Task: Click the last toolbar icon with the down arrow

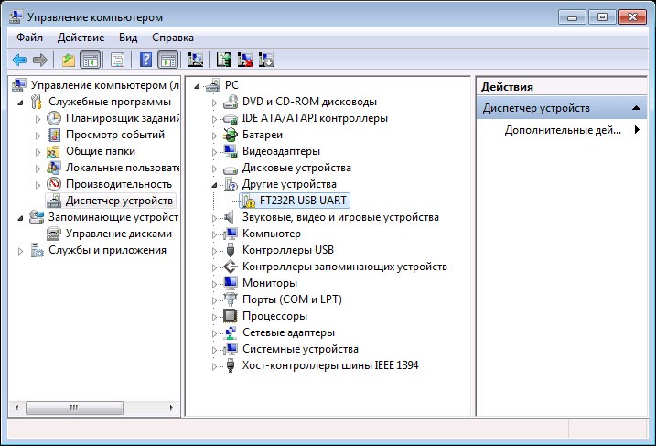Action: 265,60
